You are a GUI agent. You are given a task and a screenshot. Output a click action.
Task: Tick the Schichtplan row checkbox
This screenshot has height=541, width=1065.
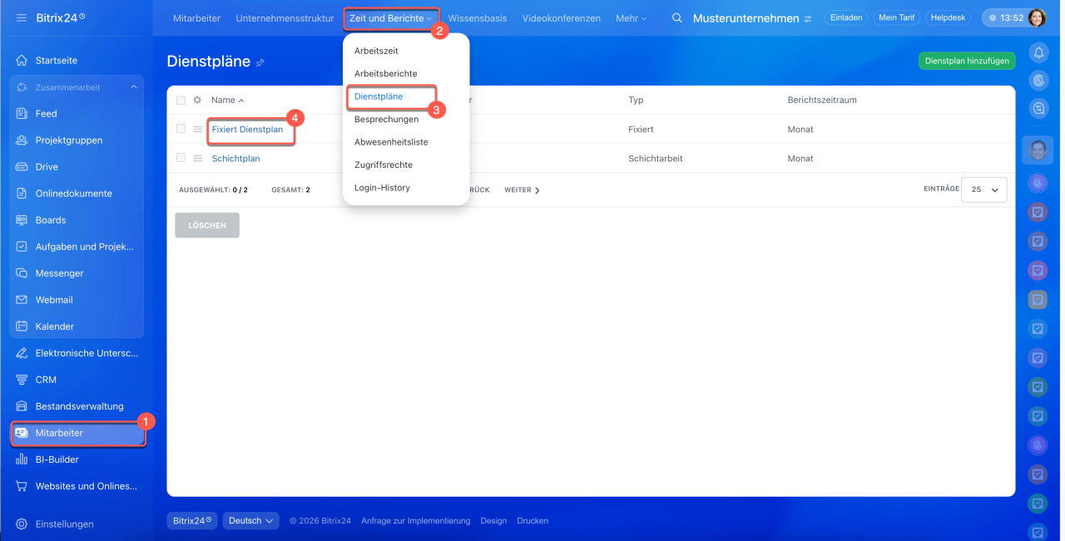(181, 158)
